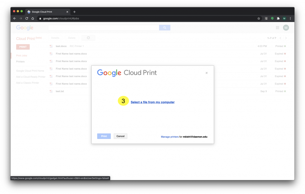Go to the browser home page icon
The height and width of the screenshot is (194, 305).
(x=33, y=18)
